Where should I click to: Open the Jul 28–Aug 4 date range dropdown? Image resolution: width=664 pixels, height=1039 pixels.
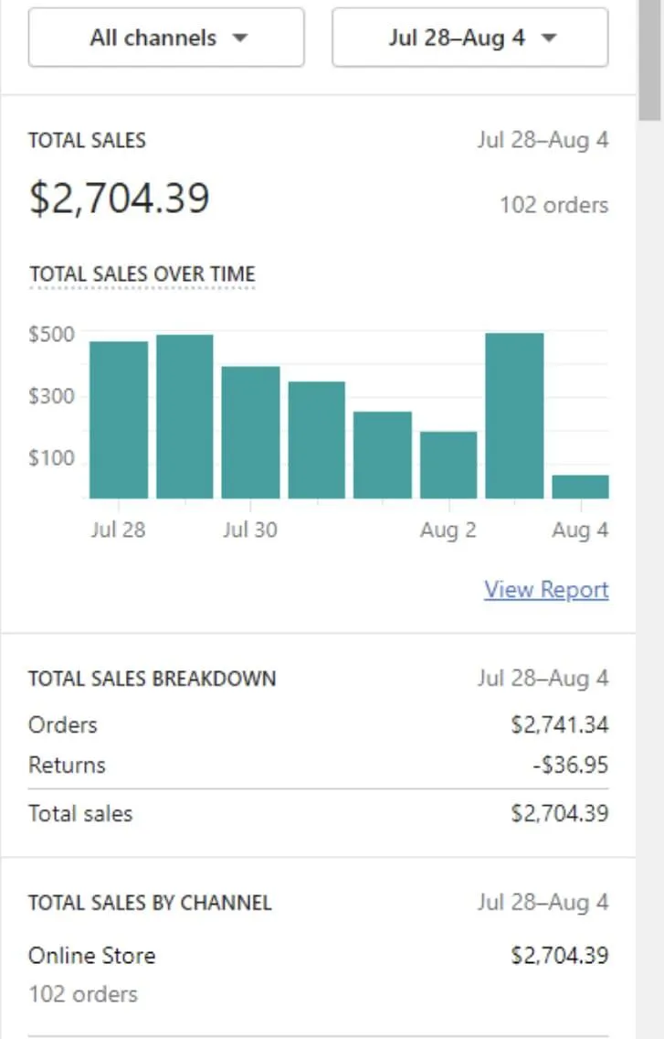[x=469, y=38]
